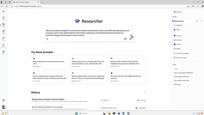Open File Explorer from taskbar

coord(109,113)
